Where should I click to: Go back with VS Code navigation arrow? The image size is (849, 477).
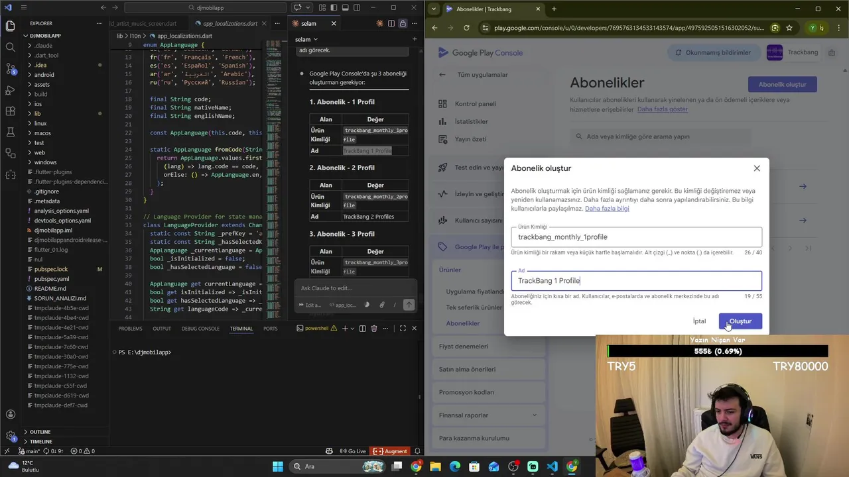click(x=103, y=8)
